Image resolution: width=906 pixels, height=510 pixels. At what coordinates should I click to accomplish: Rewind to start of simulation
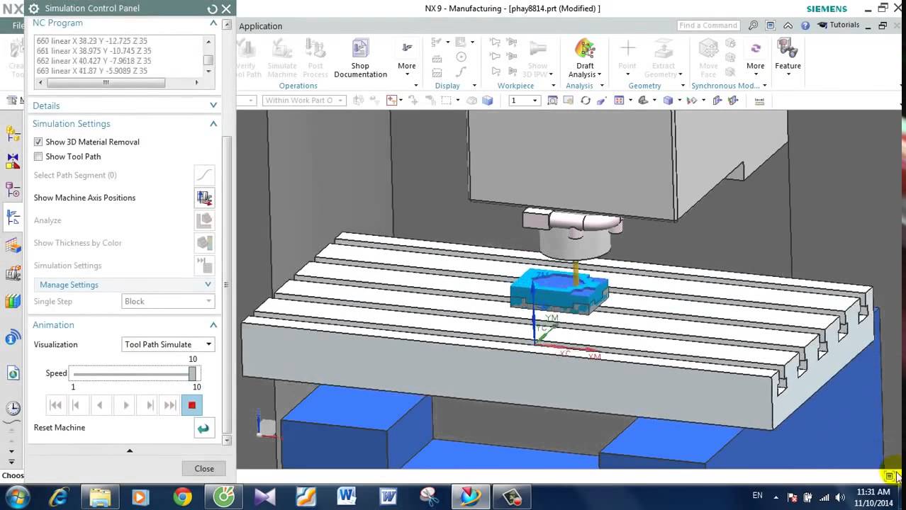(x=55, y=405)
